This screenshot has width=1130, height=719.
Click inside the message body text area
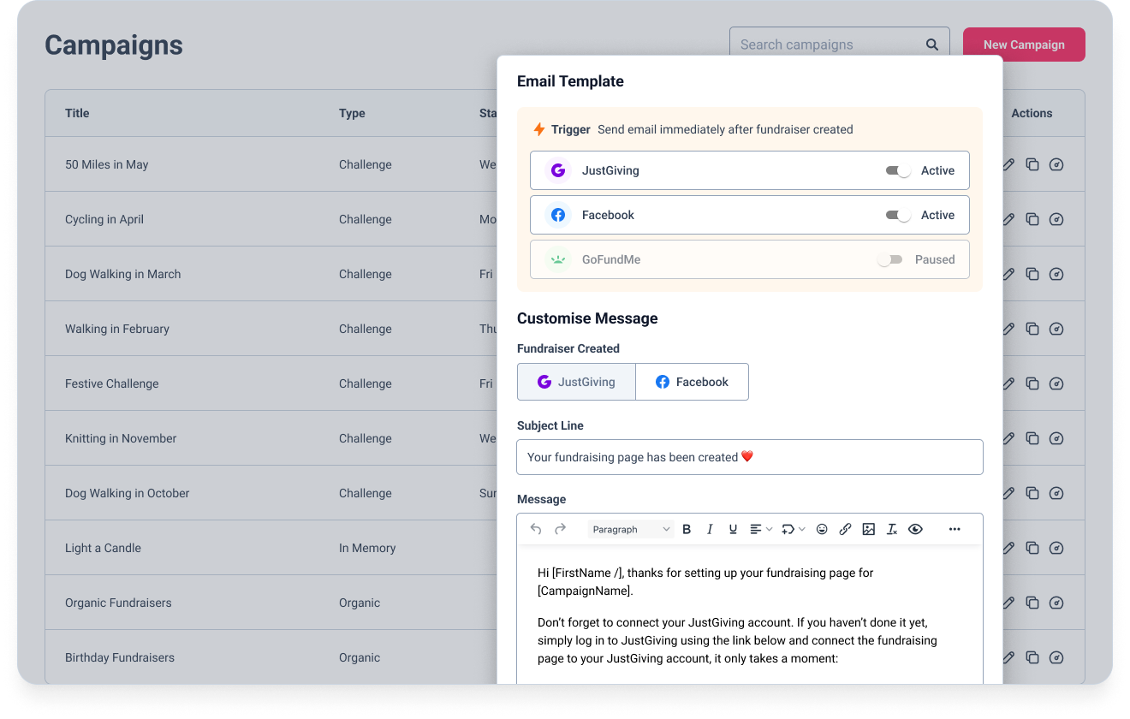pyautogui.click(x=750, y=615)
